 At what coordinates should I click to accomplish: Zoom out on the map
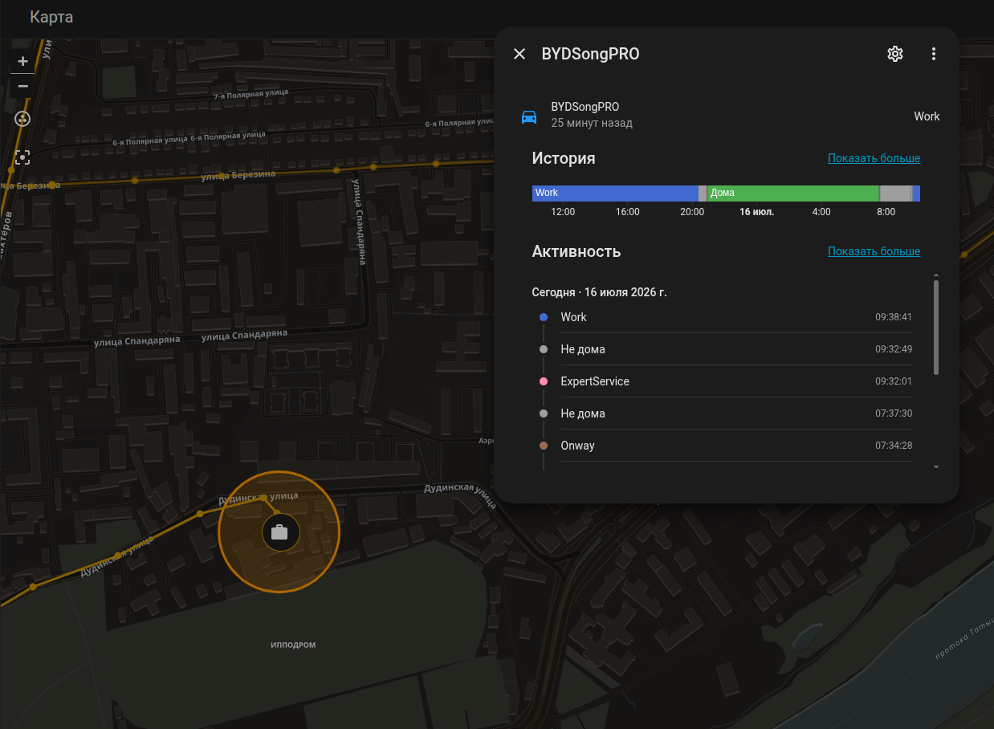(22, 86)
